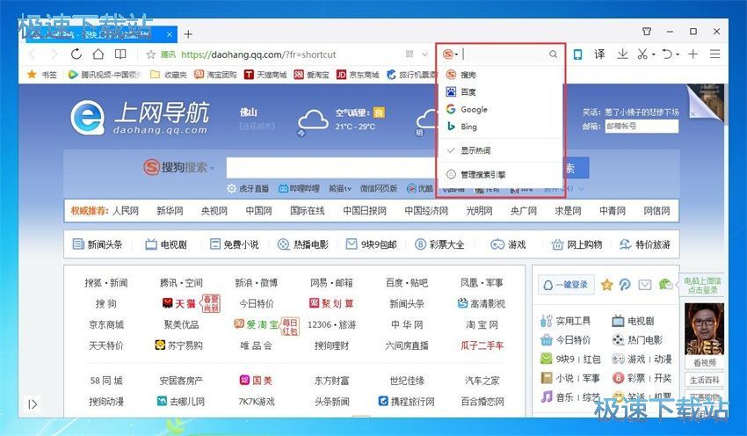The image size is (747, 436).
Task: Open the 热播电影 category
Action: click(x=303, y=244)
